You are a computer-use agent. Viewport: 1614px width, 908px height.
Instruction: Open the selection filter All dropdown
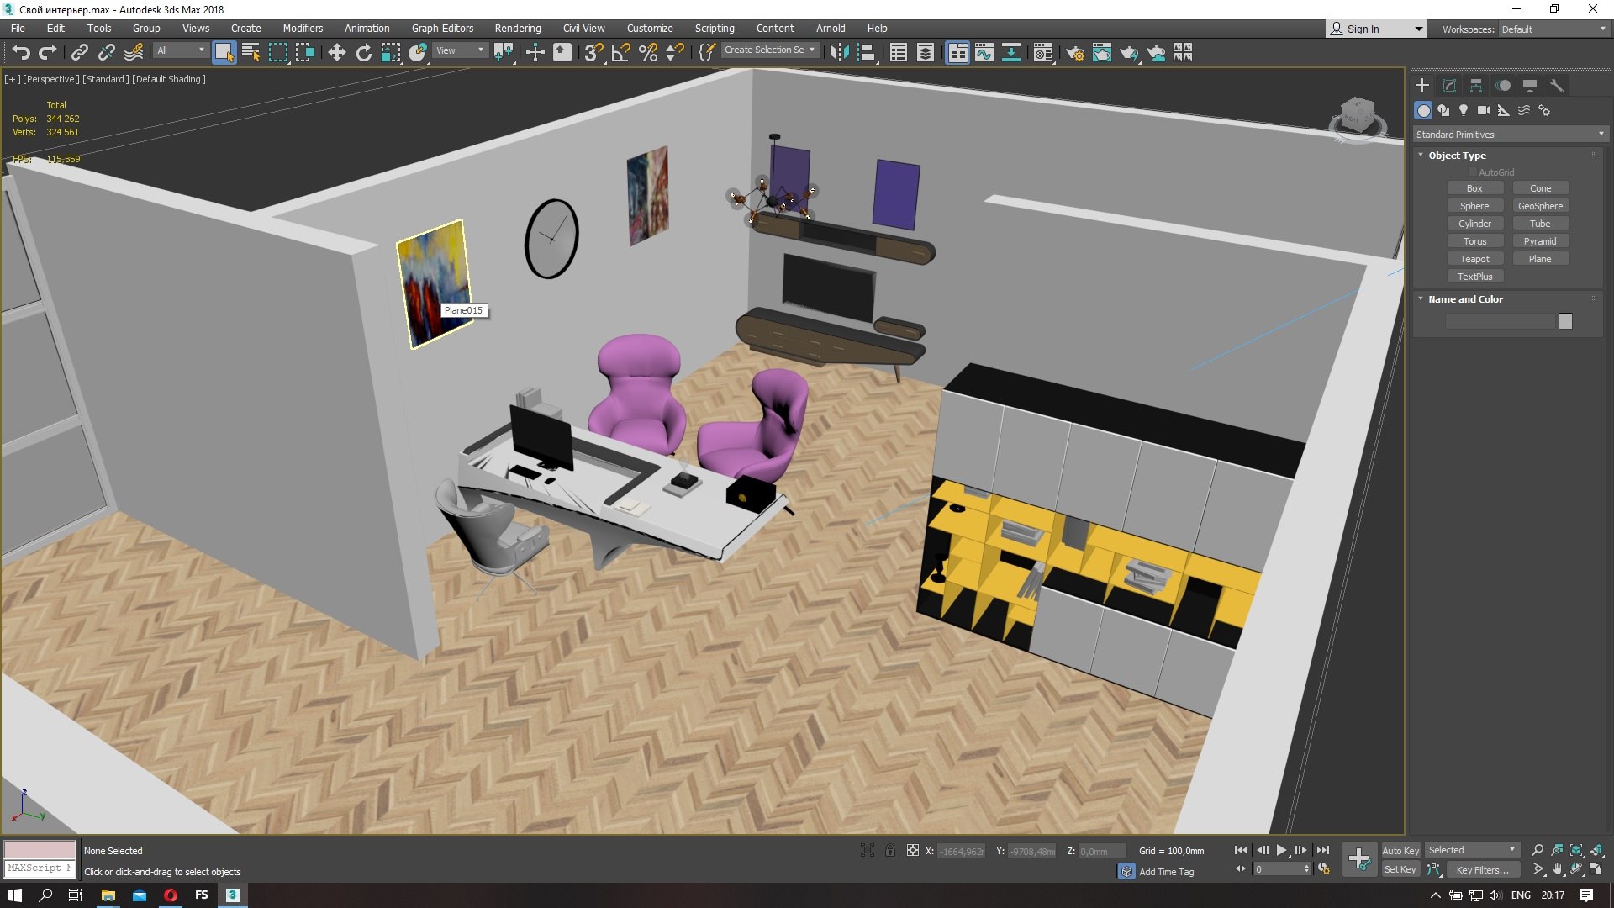(180, 50)
